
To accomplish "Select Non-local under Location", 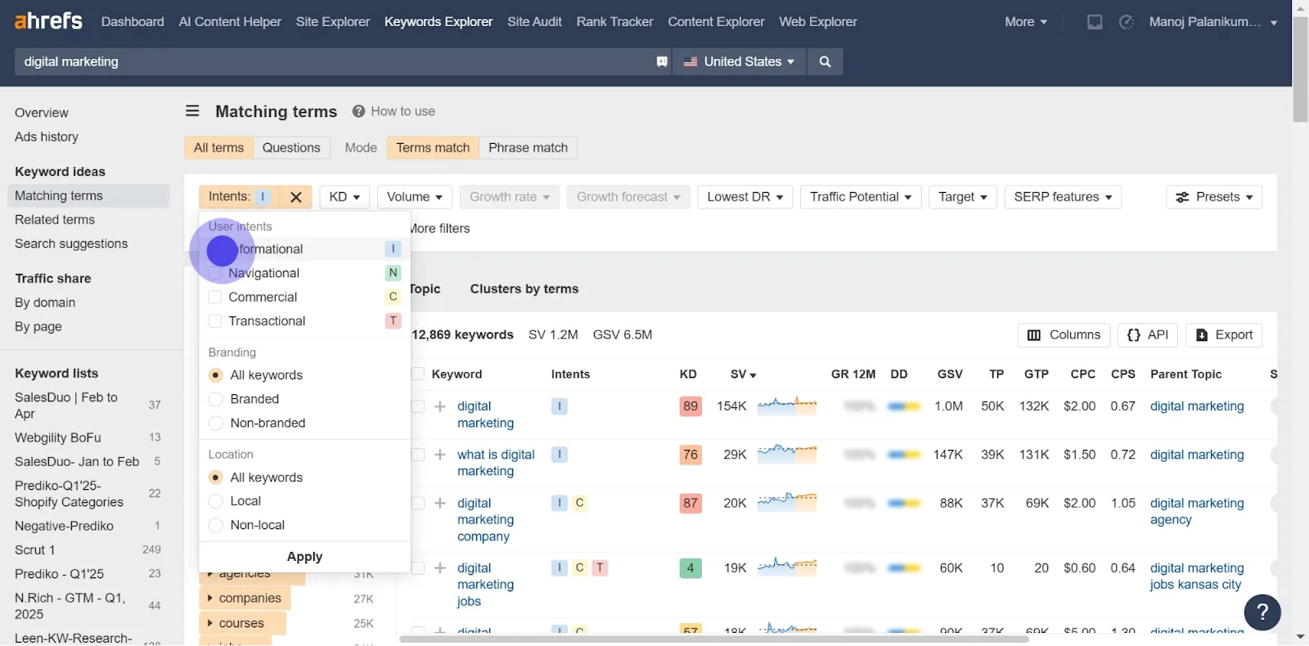I will (x=216, y=525).
